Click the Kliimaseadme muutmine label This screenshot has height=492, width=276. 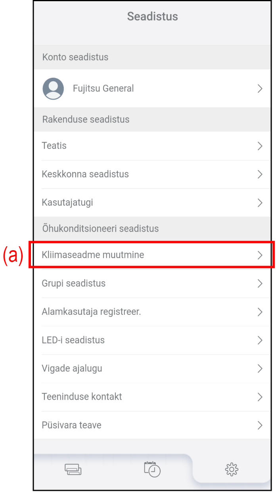click(x=93, y=255)
